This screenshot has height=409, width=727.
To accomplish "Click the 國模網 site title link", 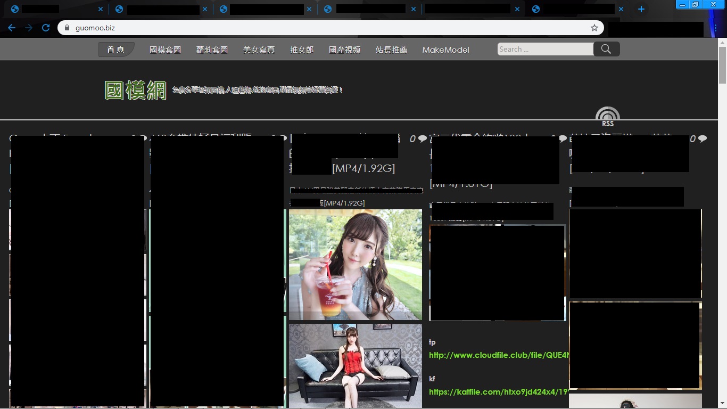I will tap(136, 91).
